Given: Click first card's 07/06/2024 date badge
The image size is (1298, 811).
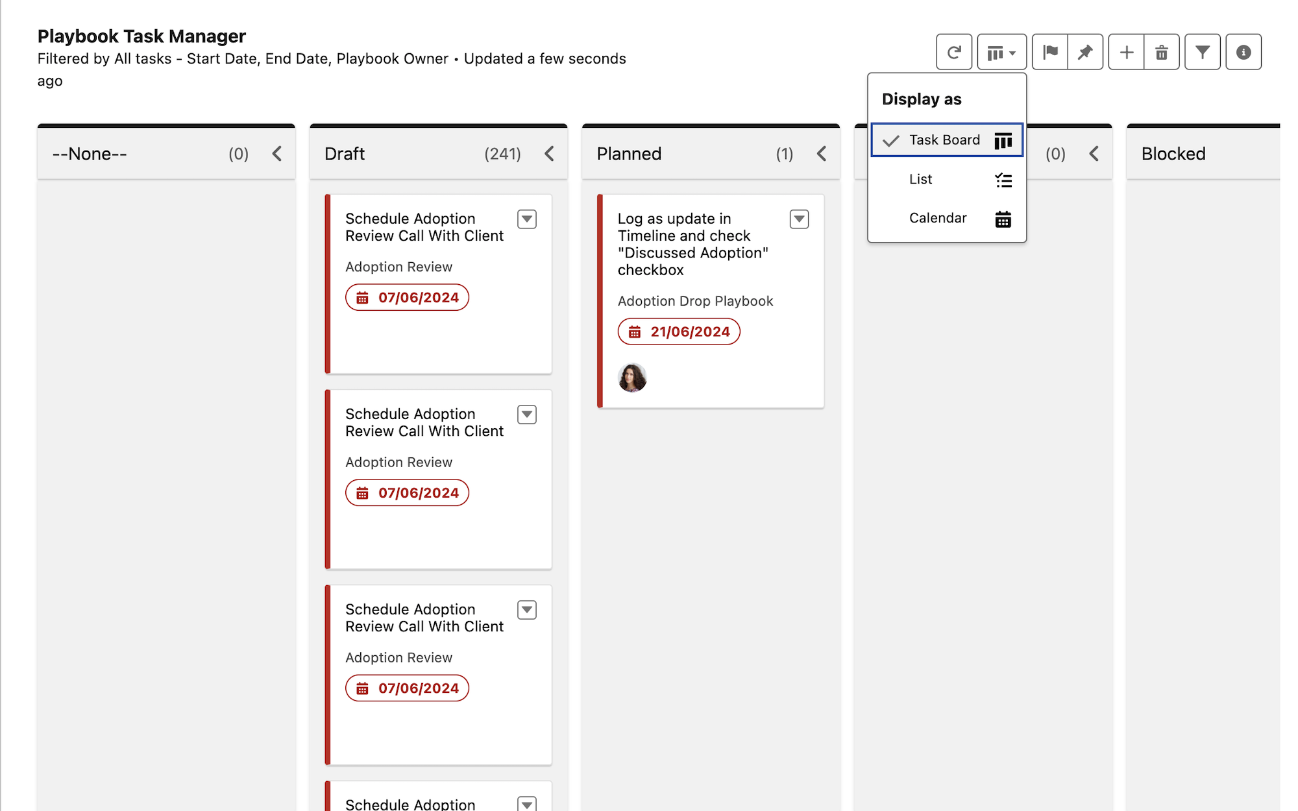Looking at the screenshot, I should pos(407,298).
